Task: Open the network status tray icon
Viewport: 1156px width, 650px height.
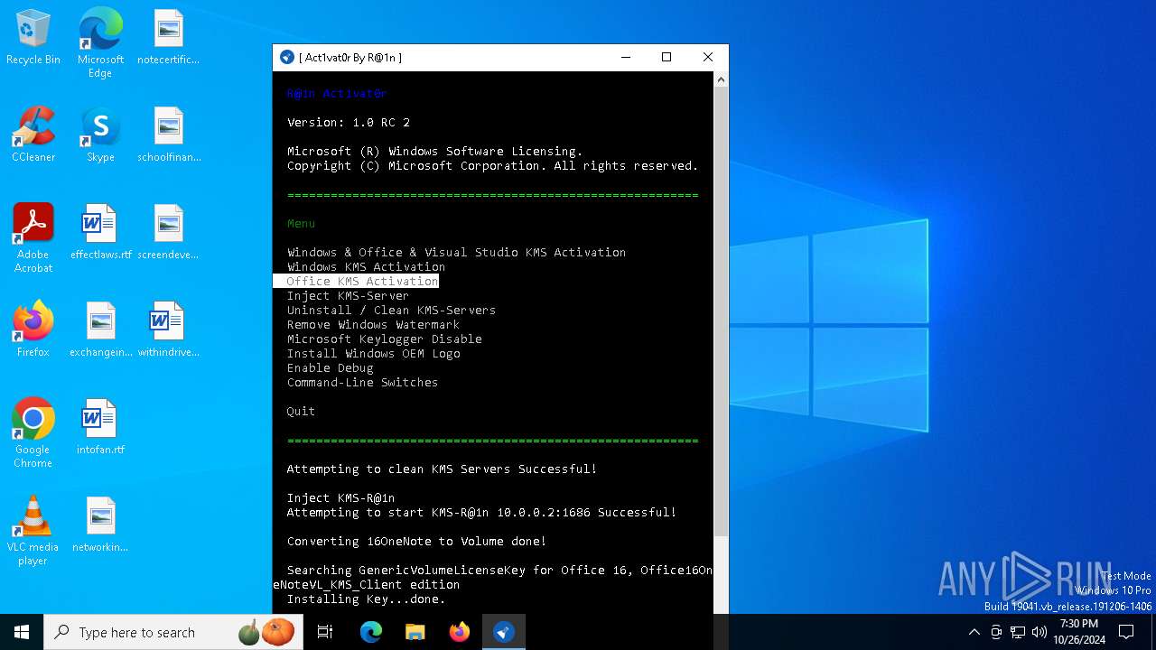Action: pyautogui.click(x=1018, y=632)
